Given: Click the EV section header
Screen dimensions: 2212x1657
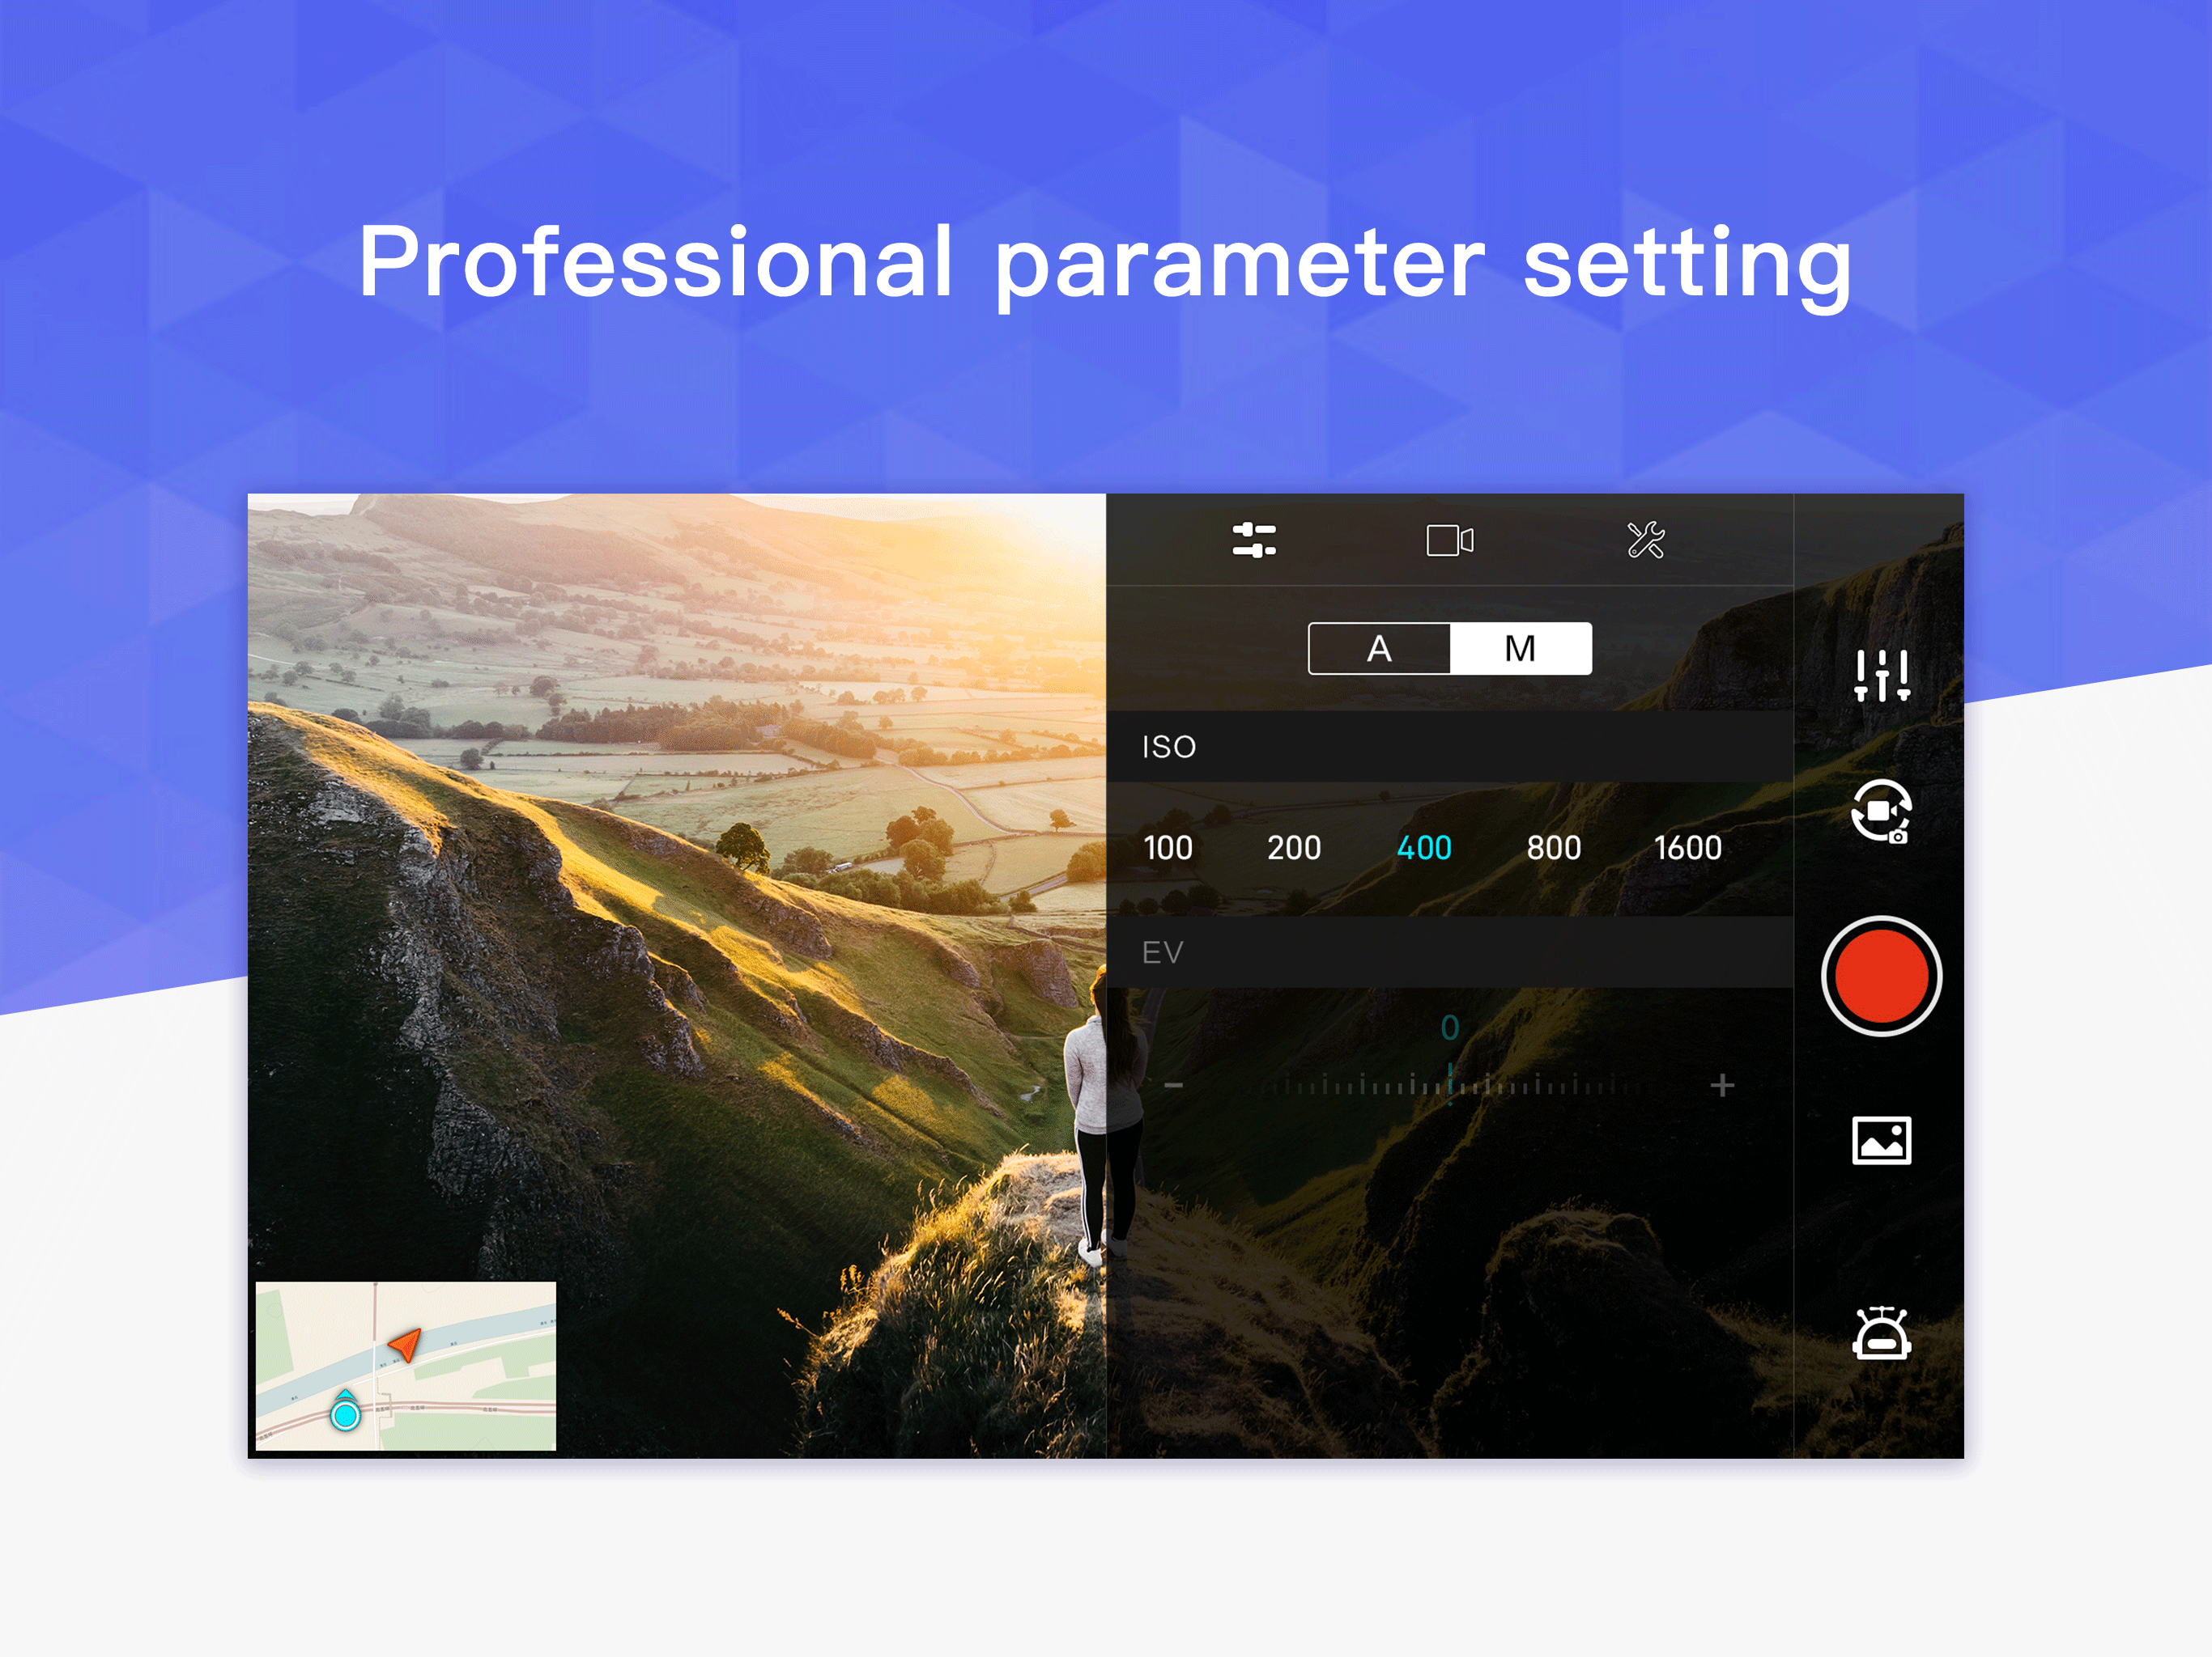Looking at the screenshot, I should click(x=1449, y=952).
